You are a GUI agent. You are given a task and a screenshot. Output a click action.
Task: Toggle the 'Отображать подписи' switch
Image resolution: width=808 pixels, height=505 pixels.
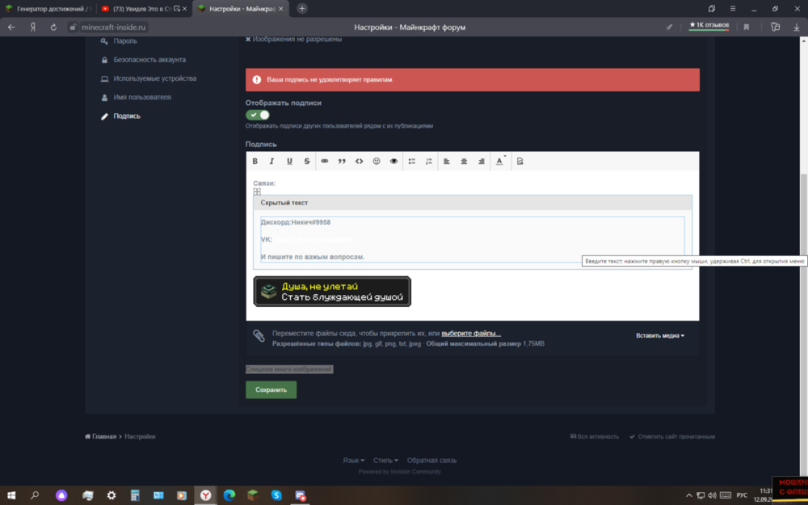pyautogui.click(x=258, y=115)
